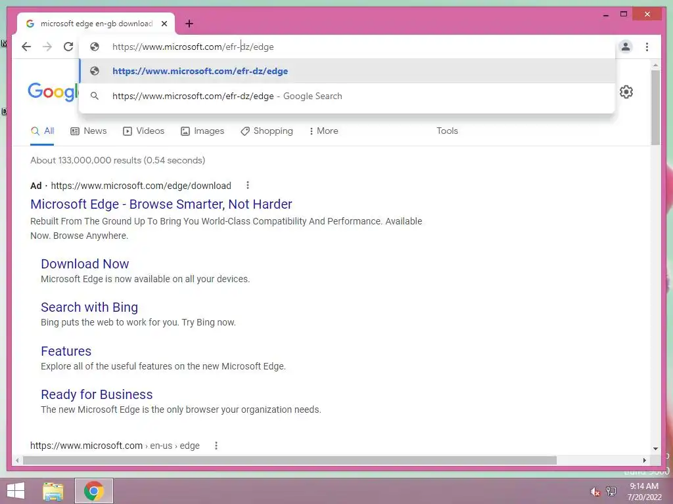The height and width of the screenshot is (504, 673).
Task: Switch to the News results tab
Action: pos(89,131)
